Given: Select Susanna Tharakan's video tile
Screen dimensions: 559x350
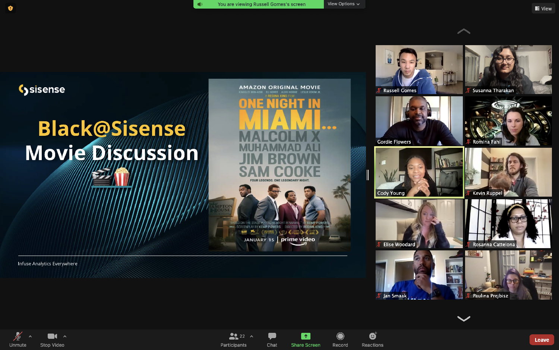Looking at the screenshot, I should (x=508, y=69).
